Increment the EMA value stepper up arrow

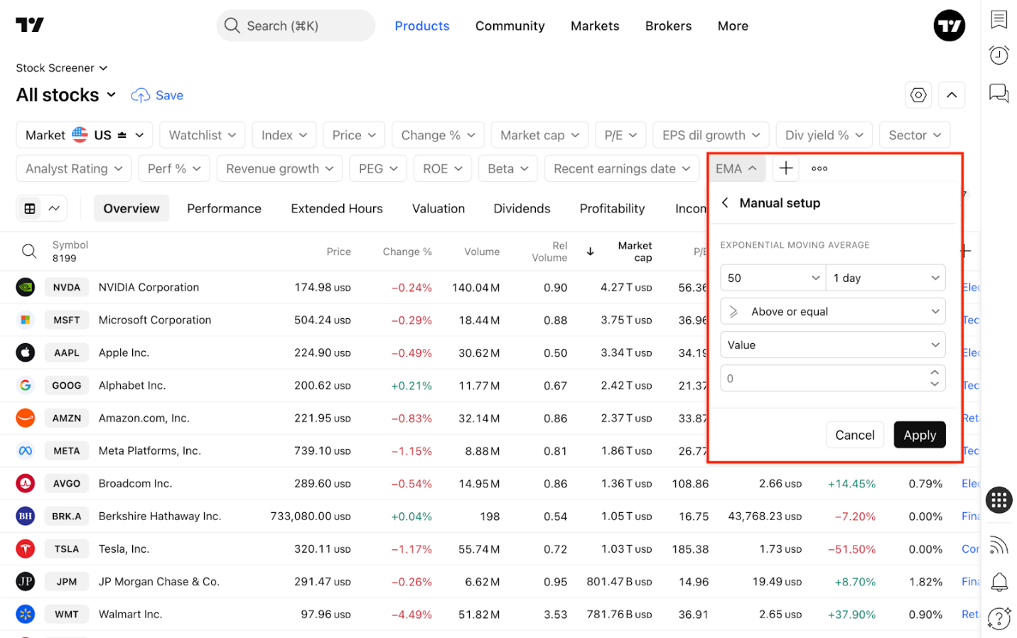[935, 372]
